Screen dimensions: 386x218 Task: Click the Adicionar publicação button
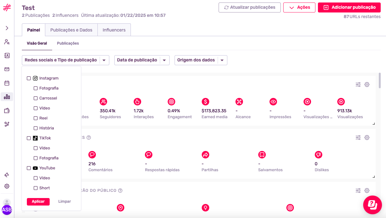(x=349, y=7)
